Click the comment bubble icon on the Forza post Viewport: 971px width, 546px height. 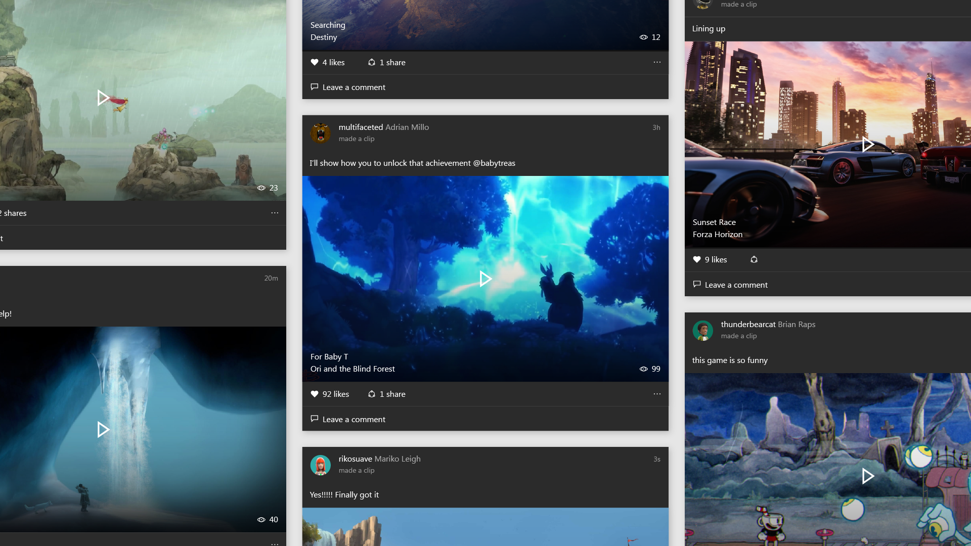[x=696, y=284]
